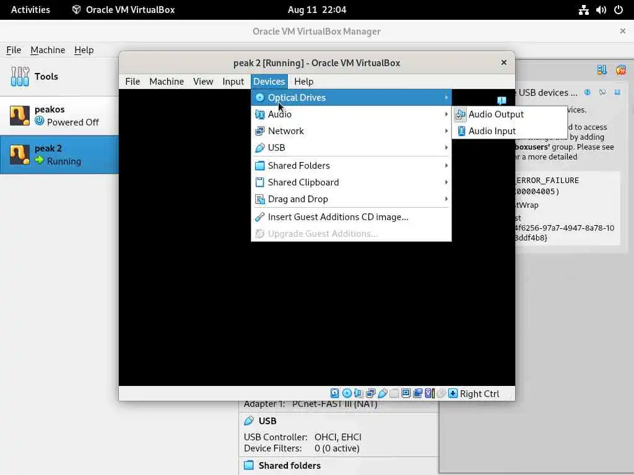This screenshot has height=475, width=634.
Task: Click the keyboard capture arrow icon
Action: click(x=453, y=393)
